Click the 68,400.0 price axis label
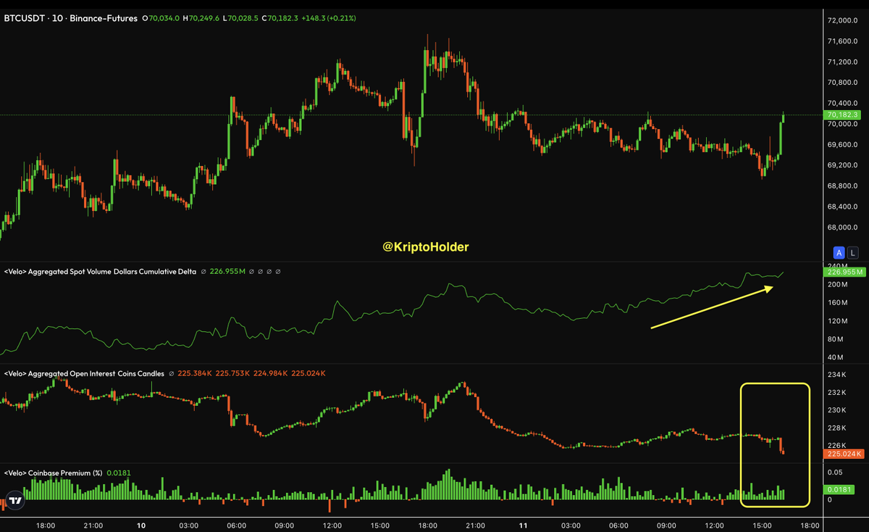Screen dimensions: 869x532 pos(843,207)
